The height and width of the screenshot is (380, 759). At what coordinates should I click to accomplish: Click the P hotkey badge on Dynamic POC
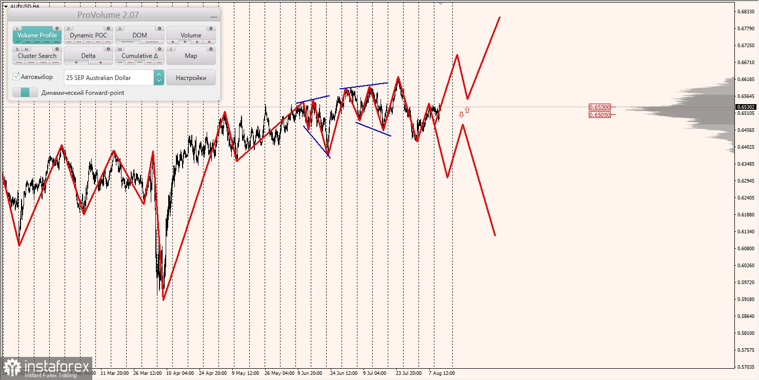(x=69, y=29)
